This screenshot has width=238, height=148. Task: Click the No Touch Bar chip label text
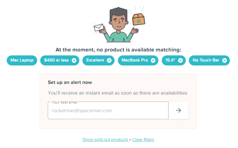pos(206,60)
